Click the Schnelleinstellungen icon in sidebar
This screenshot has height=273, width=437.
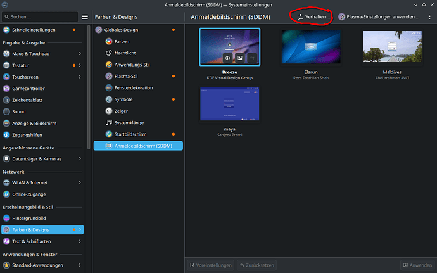pos(6,30)
